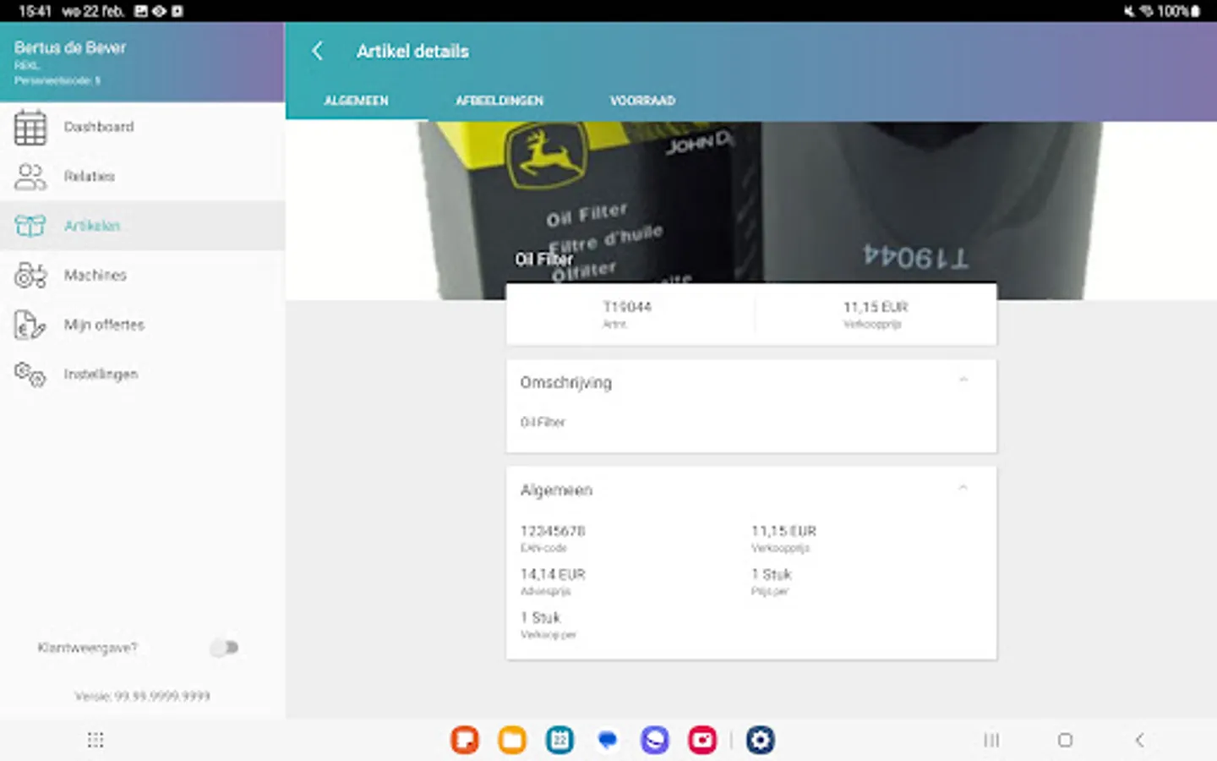Collapse the Algemeen card

tap(963, 488)
